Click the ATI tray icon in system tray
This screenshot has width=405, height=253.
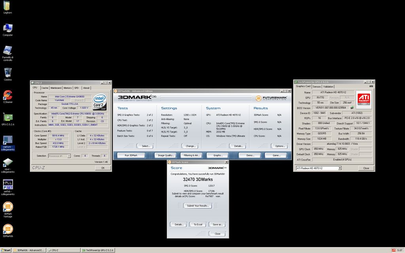coord(394,250)
